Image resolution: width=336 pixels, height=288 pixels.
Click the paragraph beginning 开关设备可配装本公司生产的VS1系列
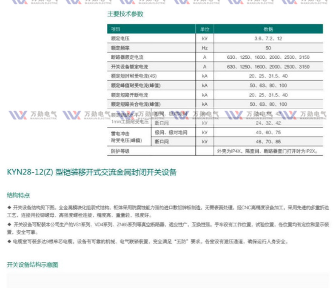point(168,228)
